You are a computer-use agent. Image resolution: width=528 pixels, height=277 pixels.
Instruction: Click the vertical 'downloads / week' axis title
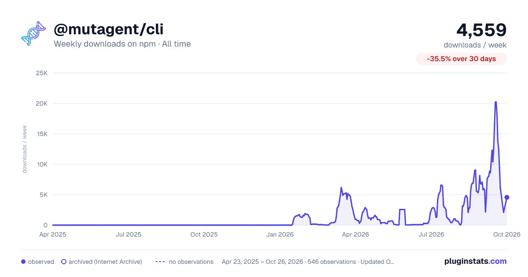[25, 149]
